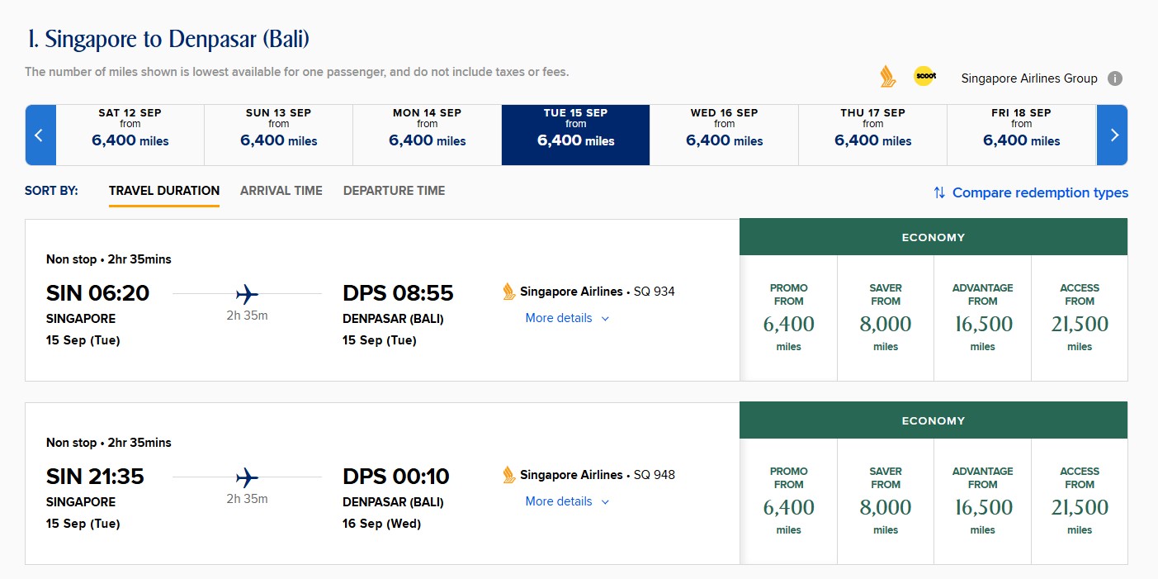Select the Saver 8,000 miles fare for SQ 934
The height and width of the screenshot is (579, 1158).
pyautogui.click(x=885, y=318)
